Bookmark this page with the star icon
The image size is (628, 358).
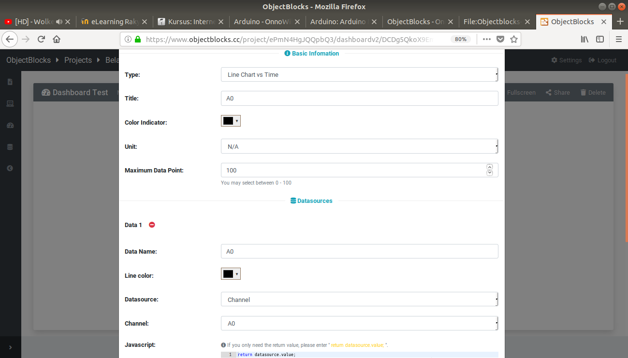coord(514,39)
